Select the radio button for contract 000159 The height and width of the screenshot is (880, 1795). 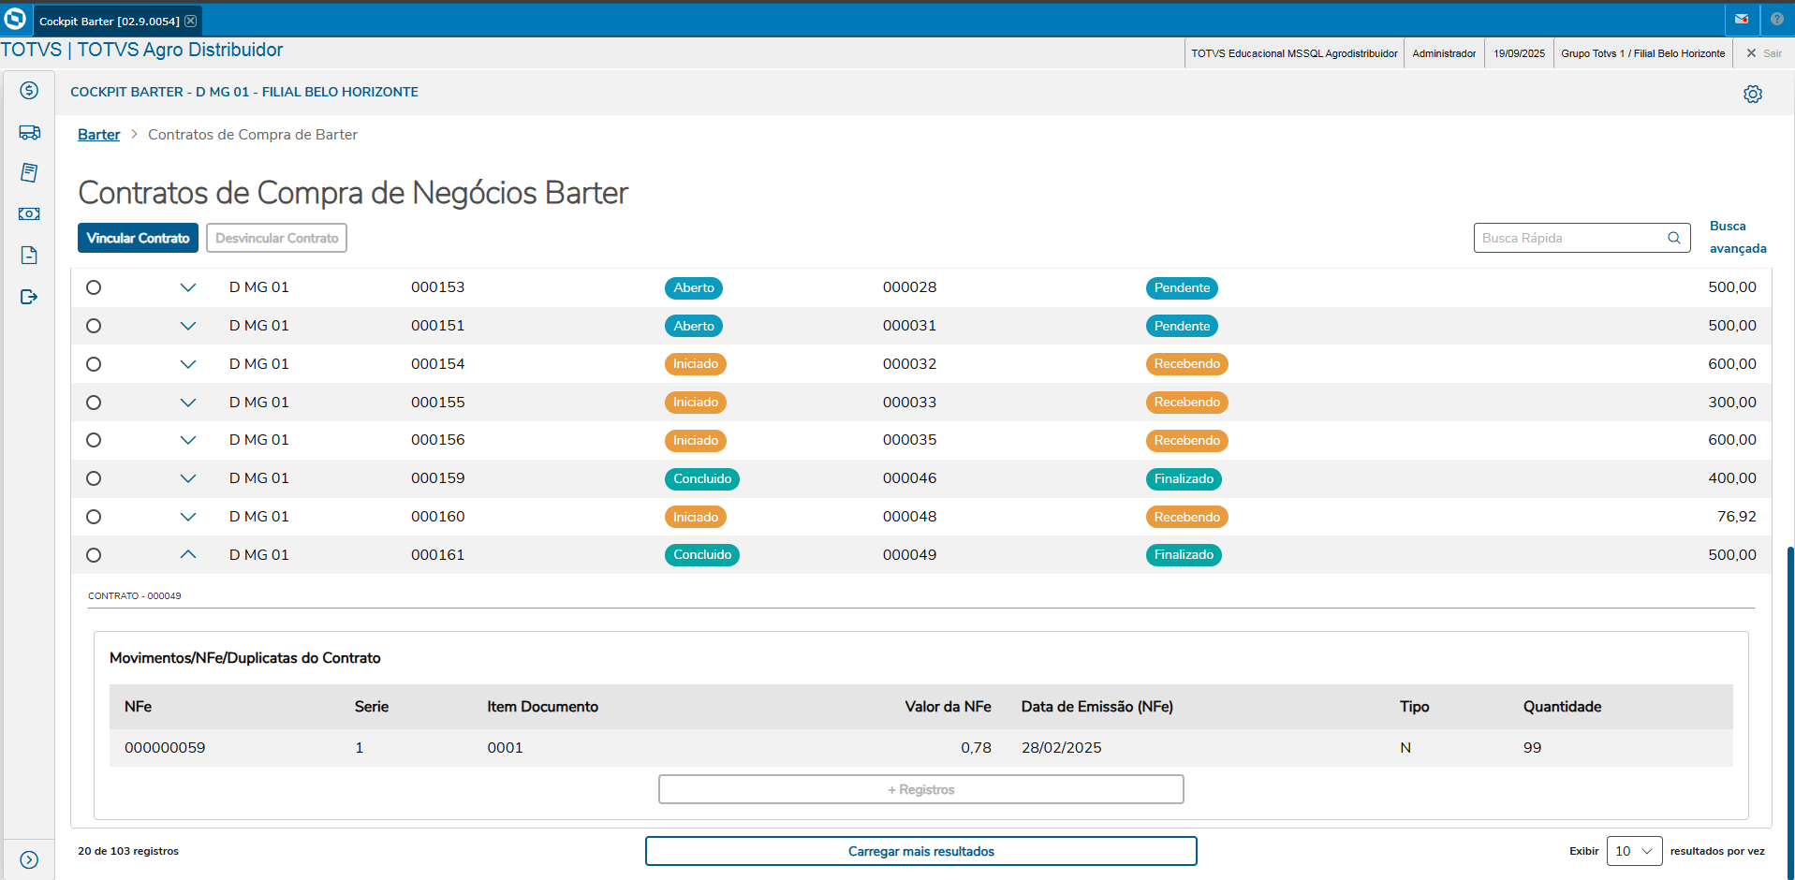tap(94, 478)
